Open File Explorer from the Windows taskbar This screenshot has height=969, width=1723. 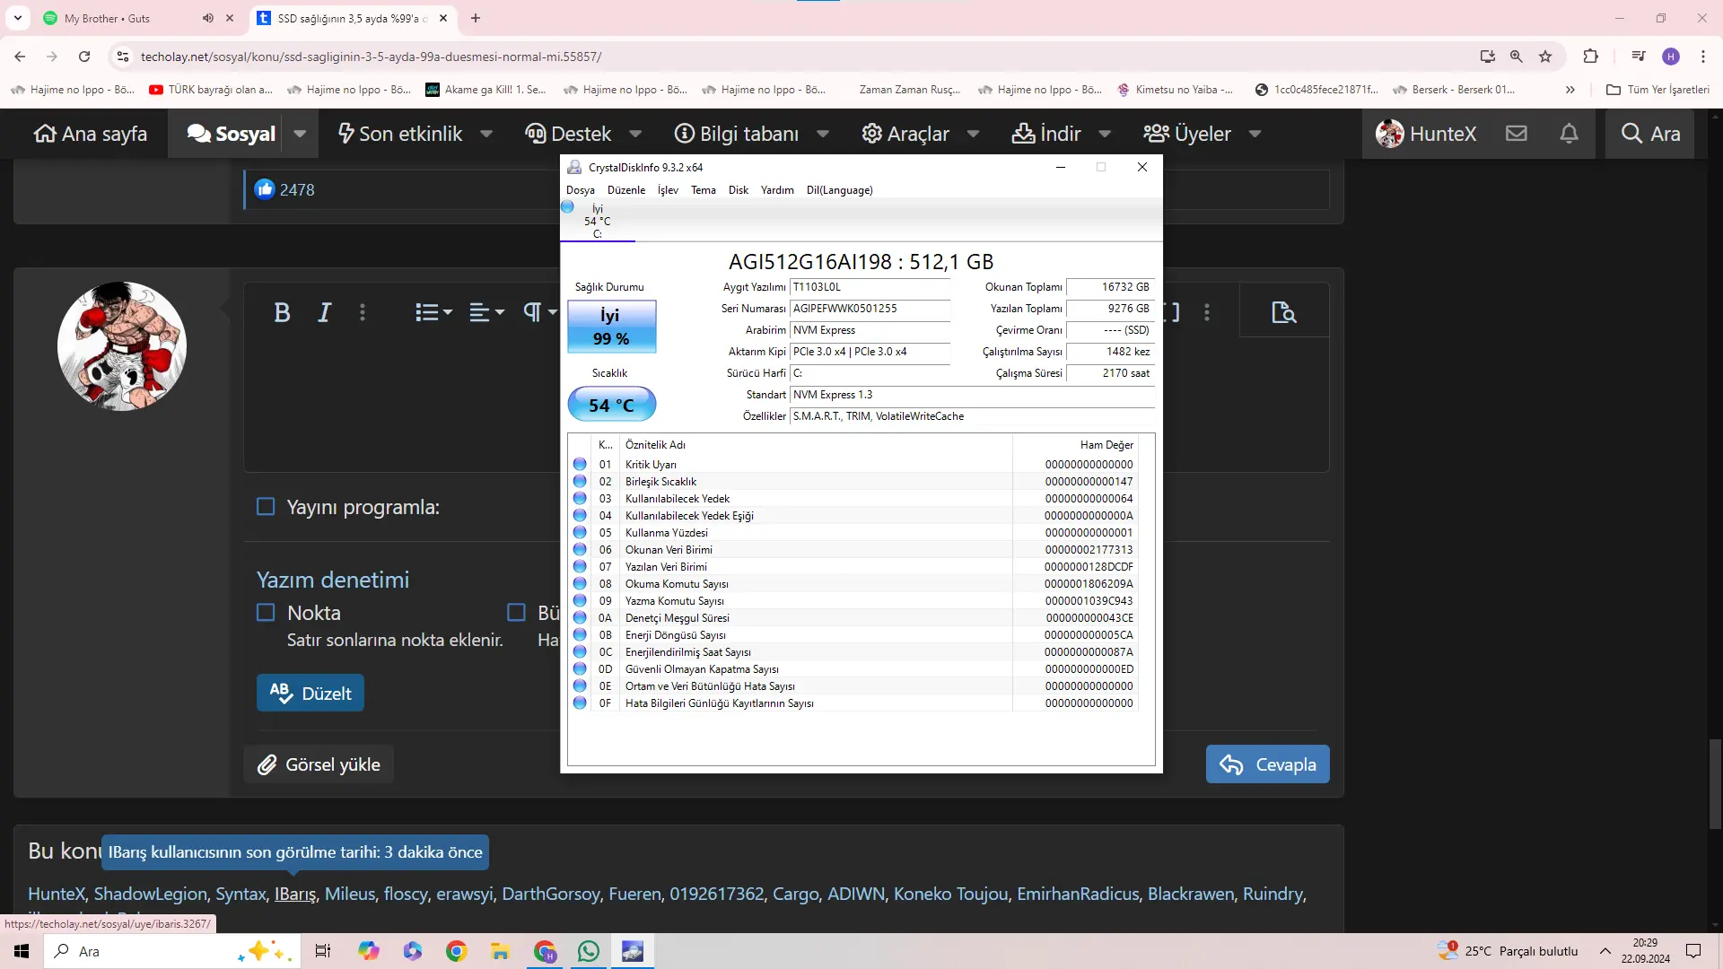(x=500, y=951)
